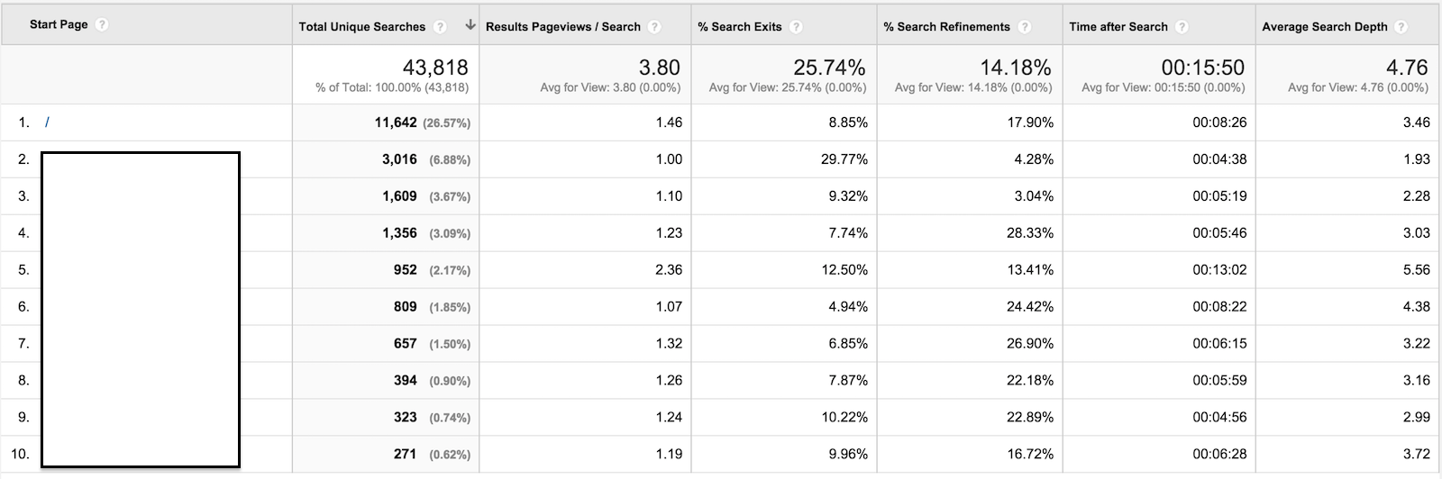This screenshot has width=1442, height=479.
Task: Click help icon next to Start Page
Action: pos(102,24)
